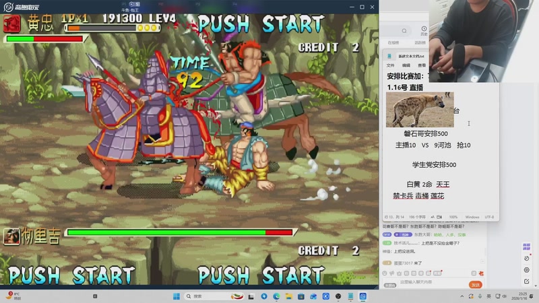Click the player health bar under 黄忠

pos(44,39)
